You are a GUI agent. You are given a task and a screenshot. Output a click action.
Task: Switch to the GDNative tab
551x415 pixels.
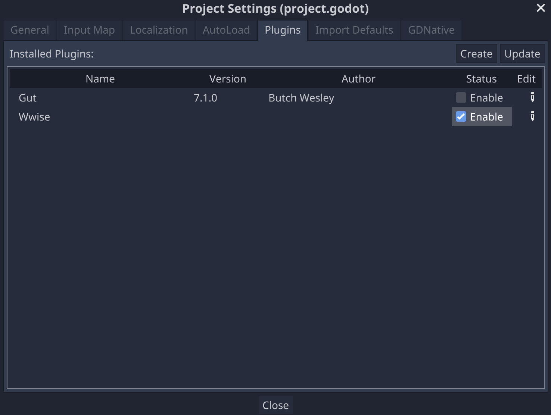[x=431, y=30]
